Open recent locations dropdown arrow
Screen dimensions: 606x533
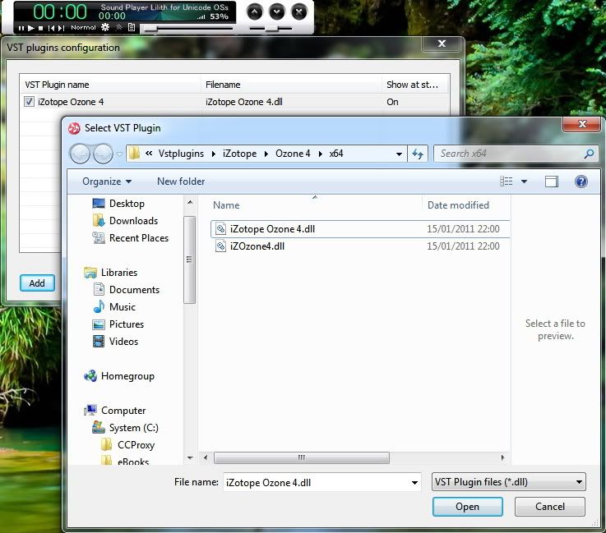pos(119,154)
